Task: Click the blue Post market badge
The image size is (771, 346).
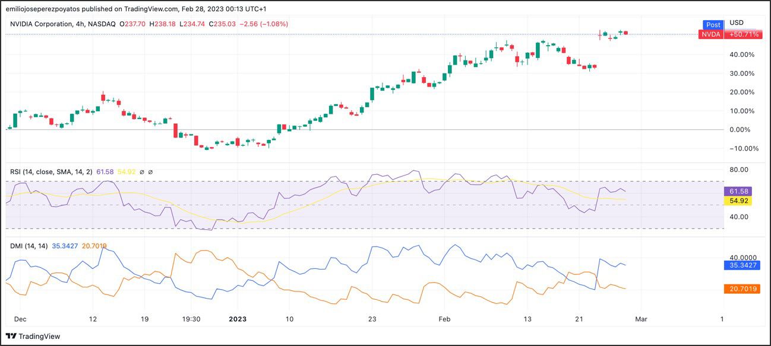Action: click(x=713, y=25)
